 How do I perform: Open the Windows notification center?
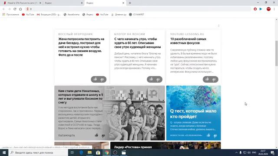273,153
